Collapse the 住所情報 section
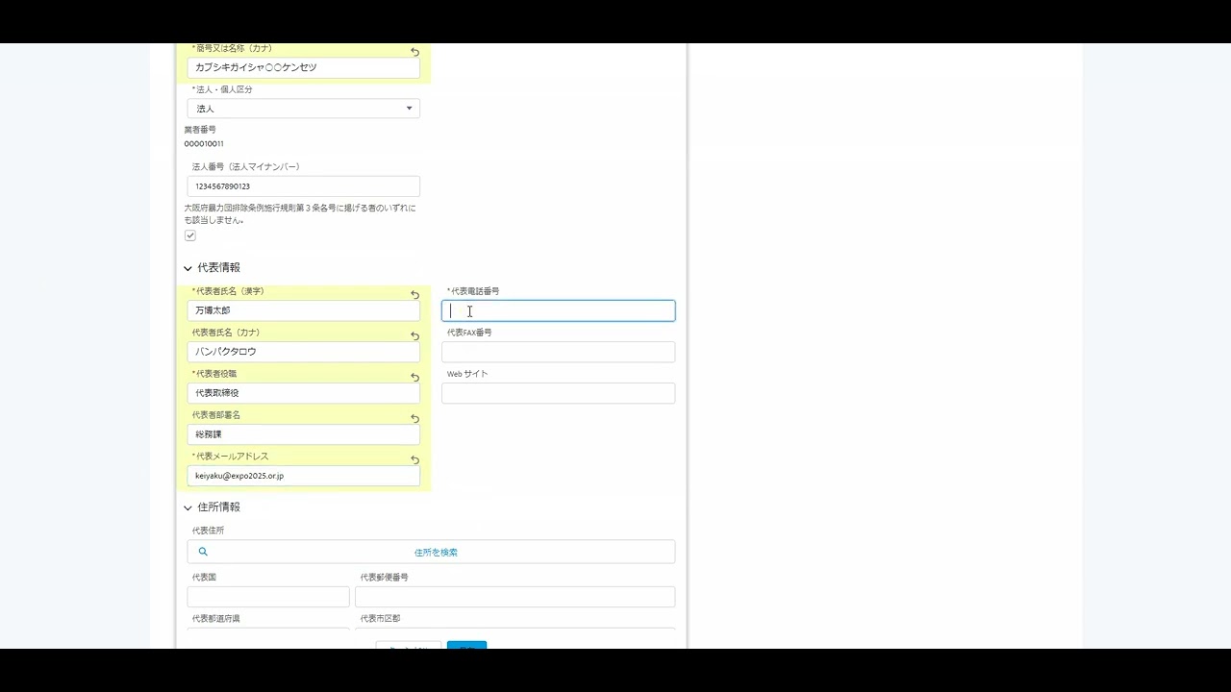Image resolution: width=1231 pixels, height=692 pixels. [188, 507]
